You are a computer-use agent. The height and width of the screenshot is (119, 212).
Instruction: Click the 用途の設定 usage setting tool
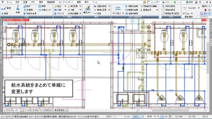click(x=169, y=10)
